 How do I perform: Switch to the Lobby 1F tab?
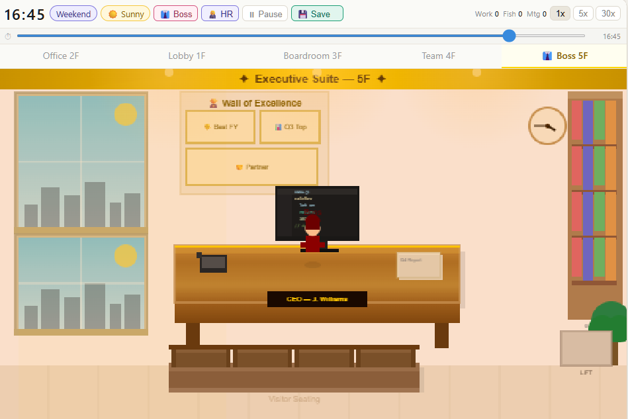tap(187, 56)
